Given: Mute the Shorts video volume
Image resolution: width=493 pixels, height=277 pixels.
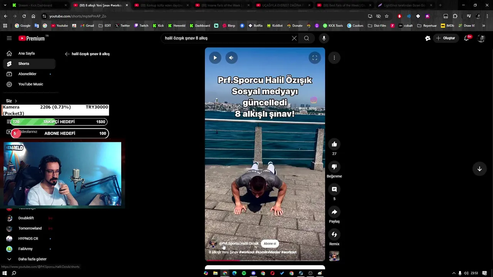Looking at the screenshot, I should (x=231, y=58).
